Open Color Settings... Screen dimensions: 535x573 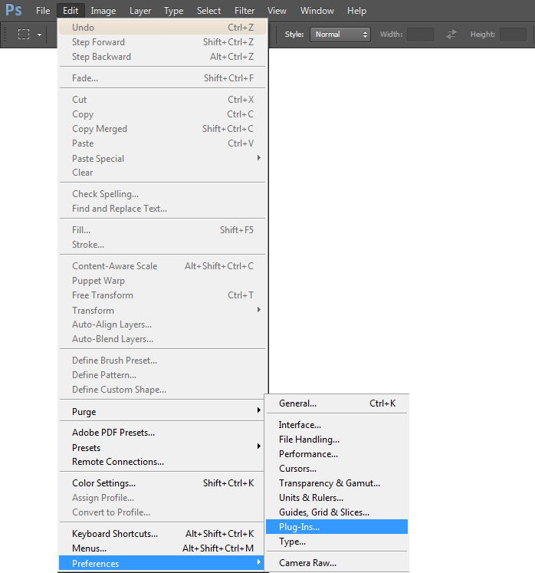click(162, 483)
